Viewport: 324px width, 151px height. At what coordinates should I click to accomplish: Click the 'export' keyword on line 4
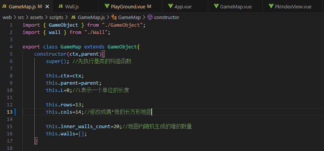pyautogui.click(x=31, y=47)
